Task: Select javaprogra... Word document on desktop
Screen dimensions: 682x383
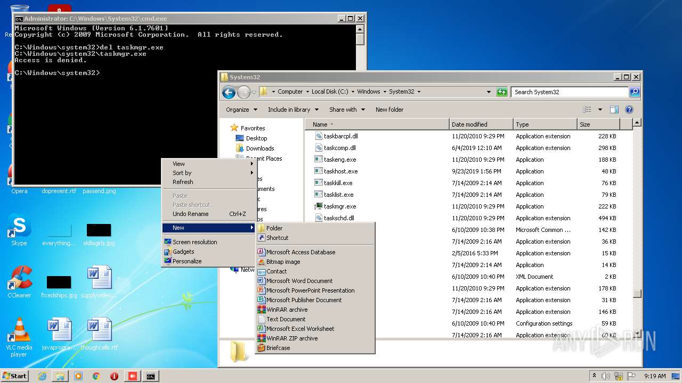Action: tap(59, 334)
